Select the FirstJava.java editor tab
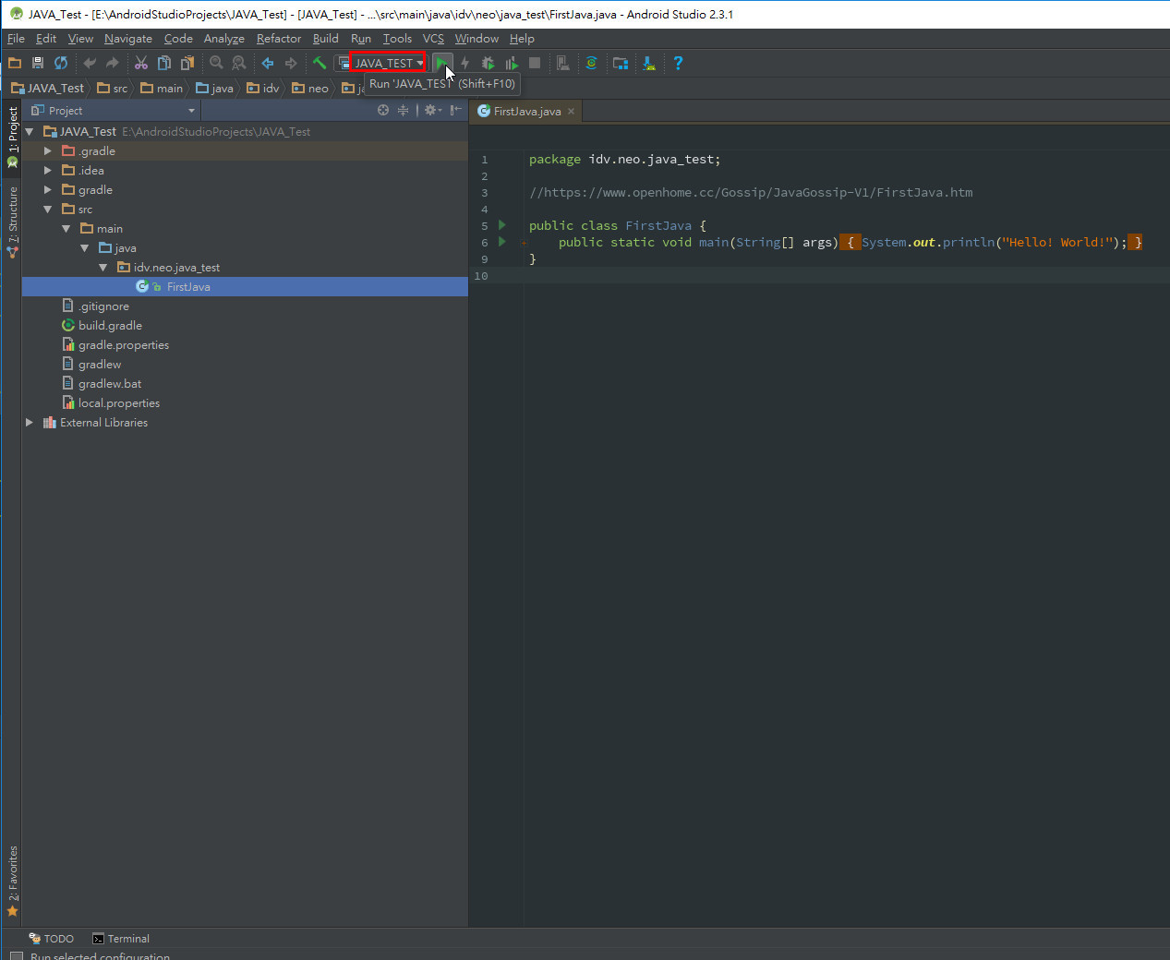 [x=526, y=112]
